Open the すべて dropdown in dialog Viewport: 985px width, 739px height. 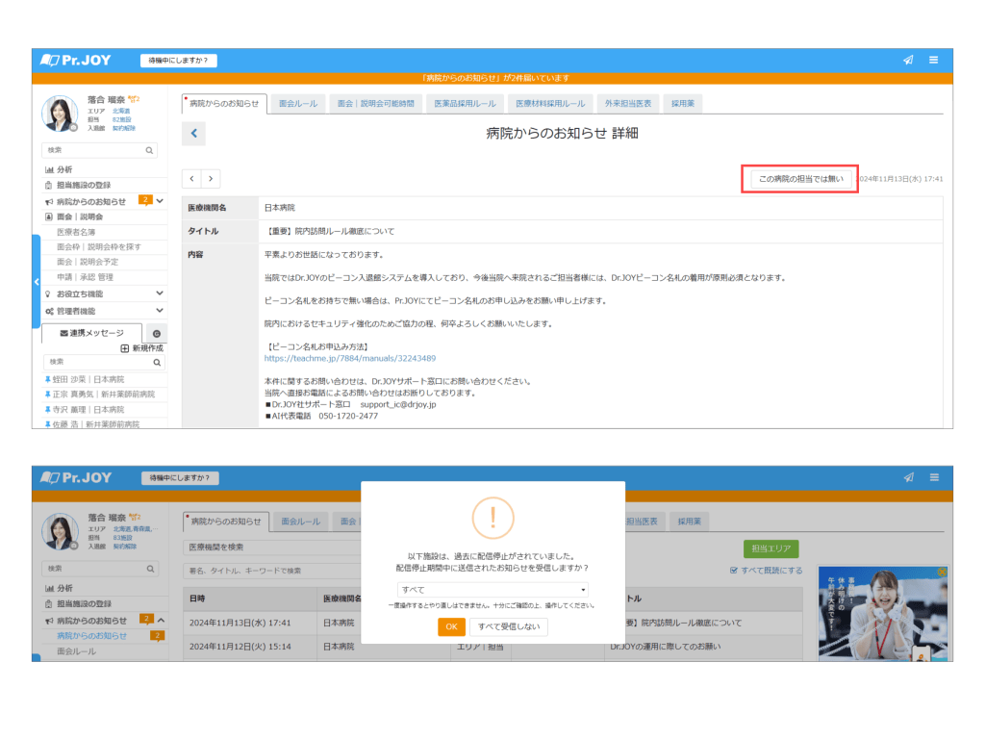(x=492, y=590)
